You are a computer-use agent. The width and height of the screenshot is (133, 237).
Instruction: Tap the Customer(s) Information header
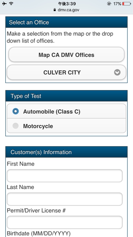pos(66,152)
